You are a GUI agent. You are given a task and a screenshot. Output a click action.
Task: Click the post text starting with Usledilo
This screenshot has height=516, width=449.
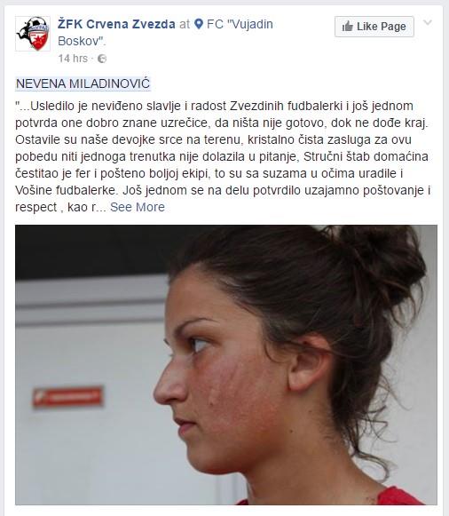click(223, 156)
